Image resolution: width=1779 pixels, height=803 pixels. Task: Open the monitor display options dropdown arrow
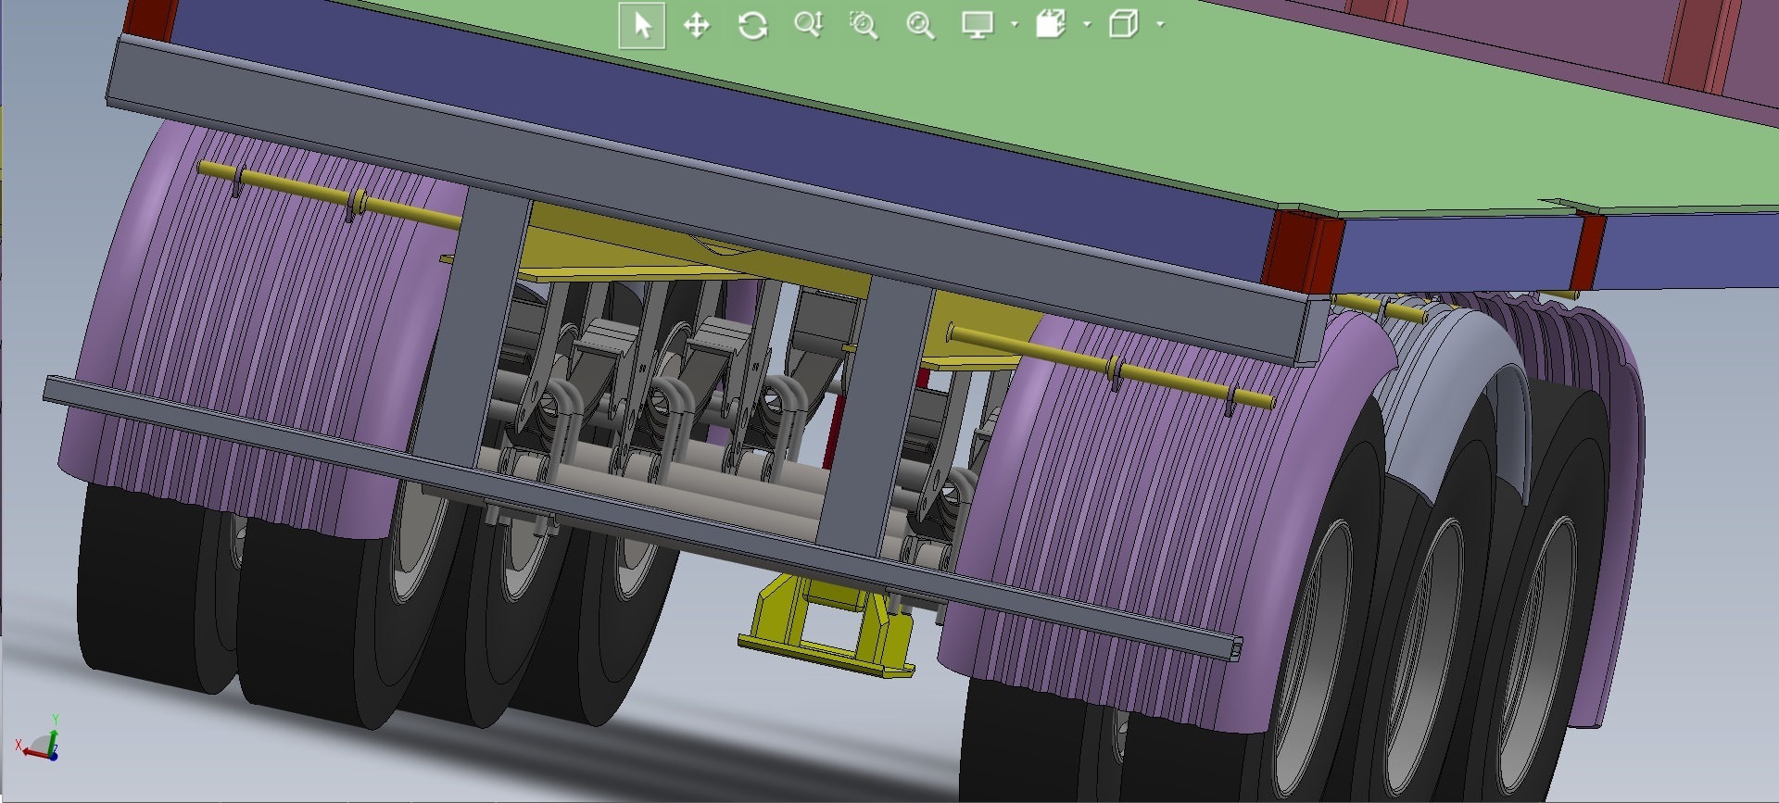tap(1015, 25)
